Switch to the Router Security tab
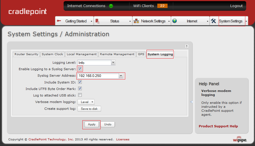The width and height of the screenshot is (255, 146). click(26, 54)
